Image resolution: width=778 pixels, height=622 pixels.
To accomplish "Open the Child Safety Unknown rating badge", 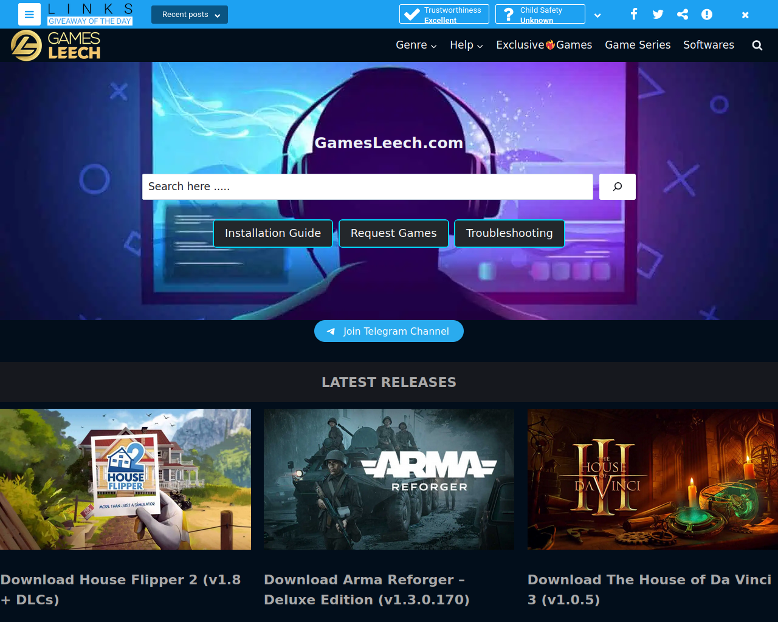I will click(540, 14).
